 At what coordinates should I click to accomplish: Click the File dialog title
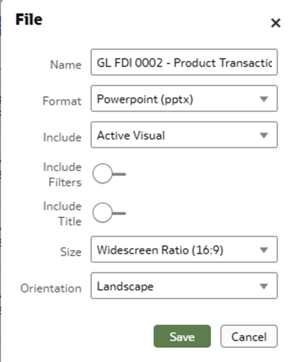(29, 20)
